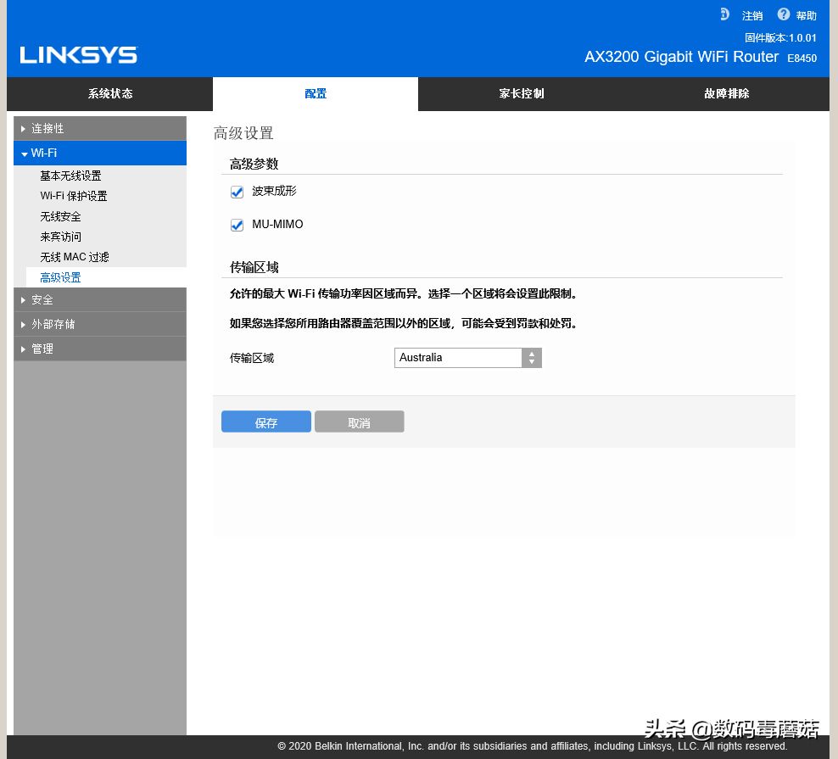Image resolution: width=838 pixels, height=759 pixels.
Task: Open the 传输区域 Australia dropdown
Action: [x=467, y=358]
